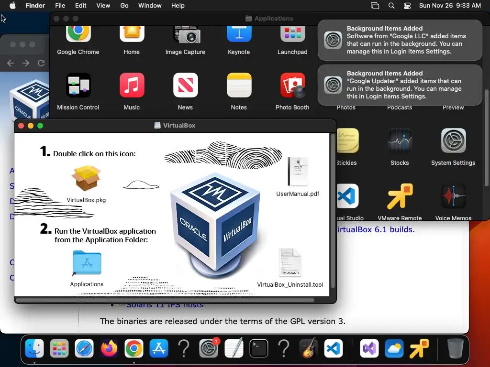Click the VirtualBox window vertical scrollbar
490x367 pixels.
click(x=333, y=211)
